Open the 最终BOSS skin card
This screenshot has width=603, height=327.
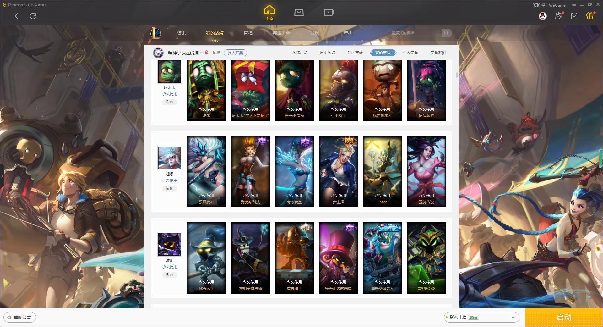[426, 258]
